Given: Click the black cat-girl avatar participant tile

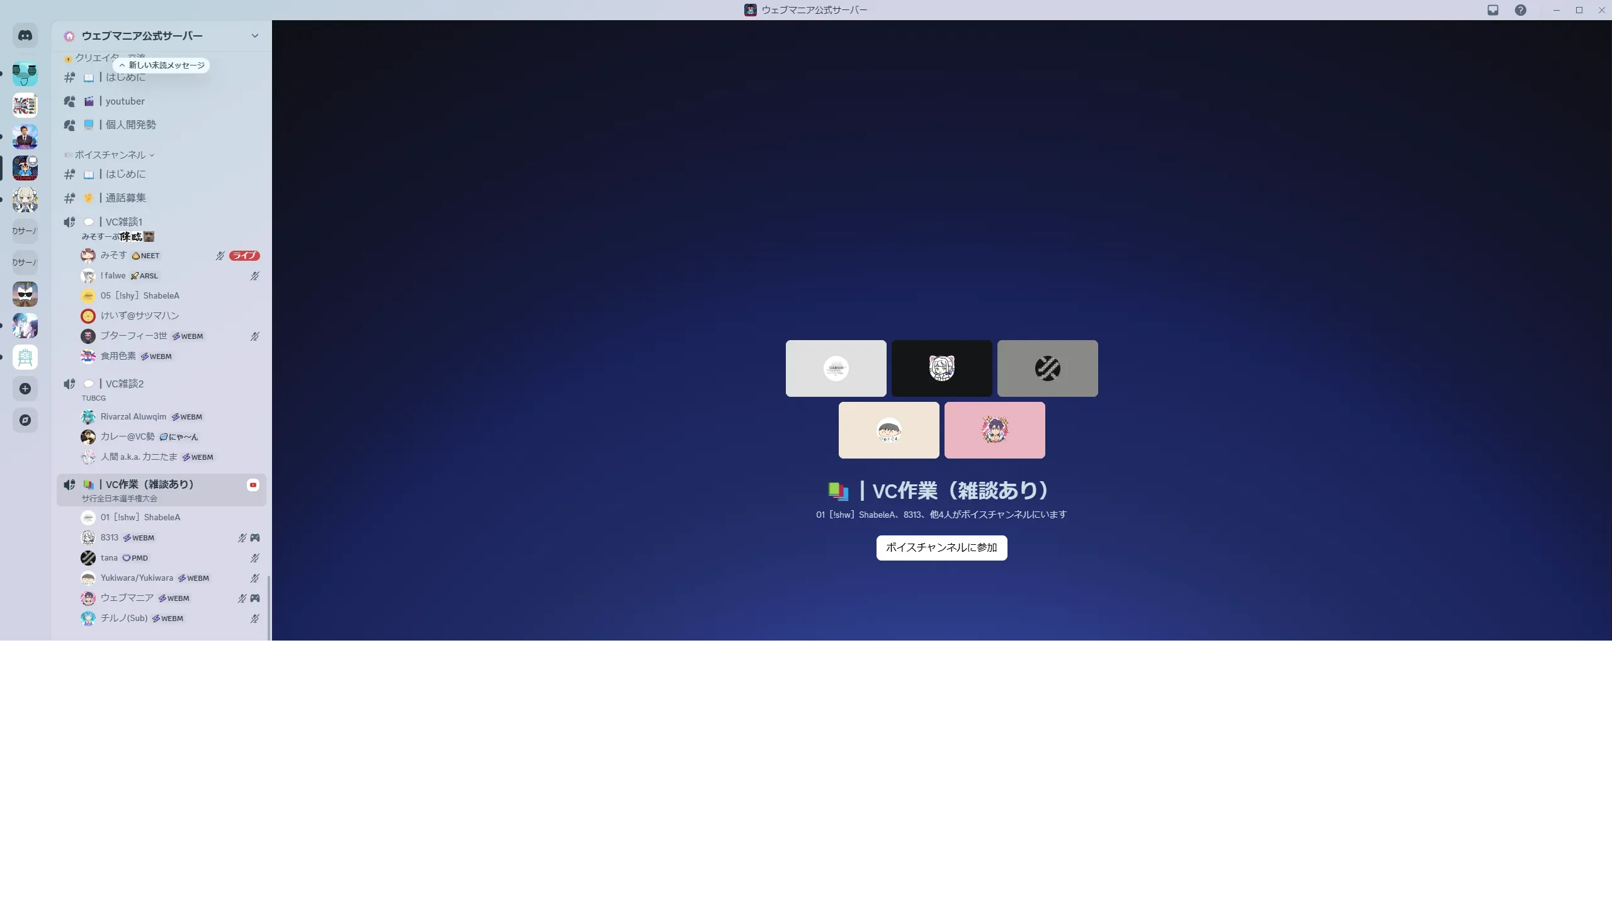Looking at the screenshot, I should 941,368.
